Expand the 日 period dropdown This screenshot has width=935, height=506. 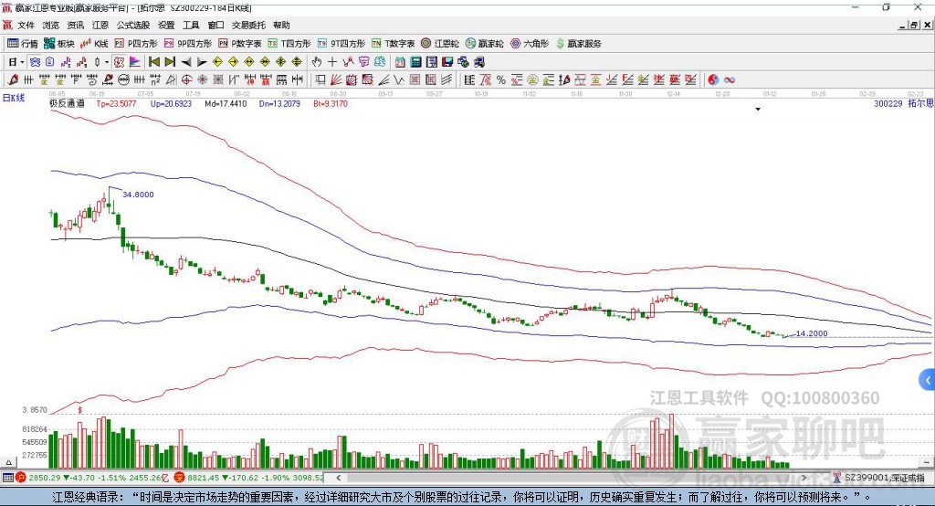[22, 61]
